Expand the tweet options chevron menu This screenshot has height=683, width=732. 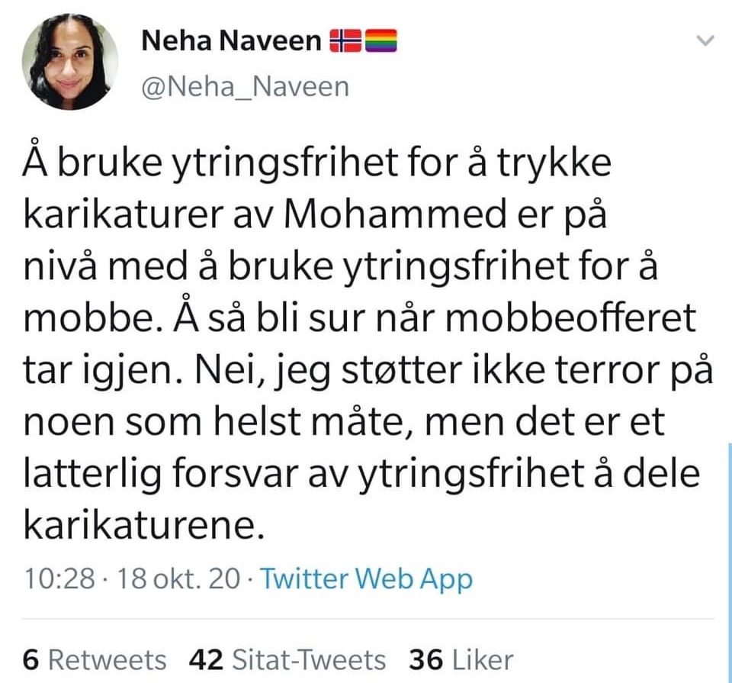click(x=706, y=41)
